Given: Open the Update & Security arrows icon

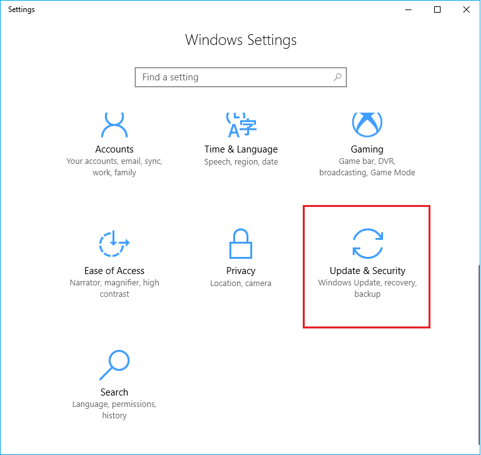Looking at the screenshot, I should 367,243.
